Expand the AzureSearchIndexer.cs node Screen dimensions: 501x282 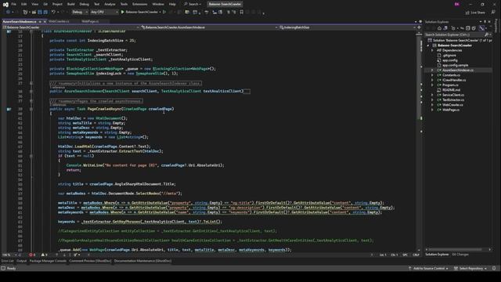tap(432, 70)
